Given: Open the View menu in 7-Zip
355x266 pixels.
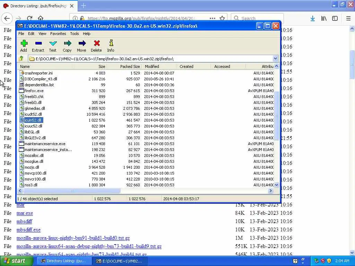Looking at the screenshot, I should [42, 34].
